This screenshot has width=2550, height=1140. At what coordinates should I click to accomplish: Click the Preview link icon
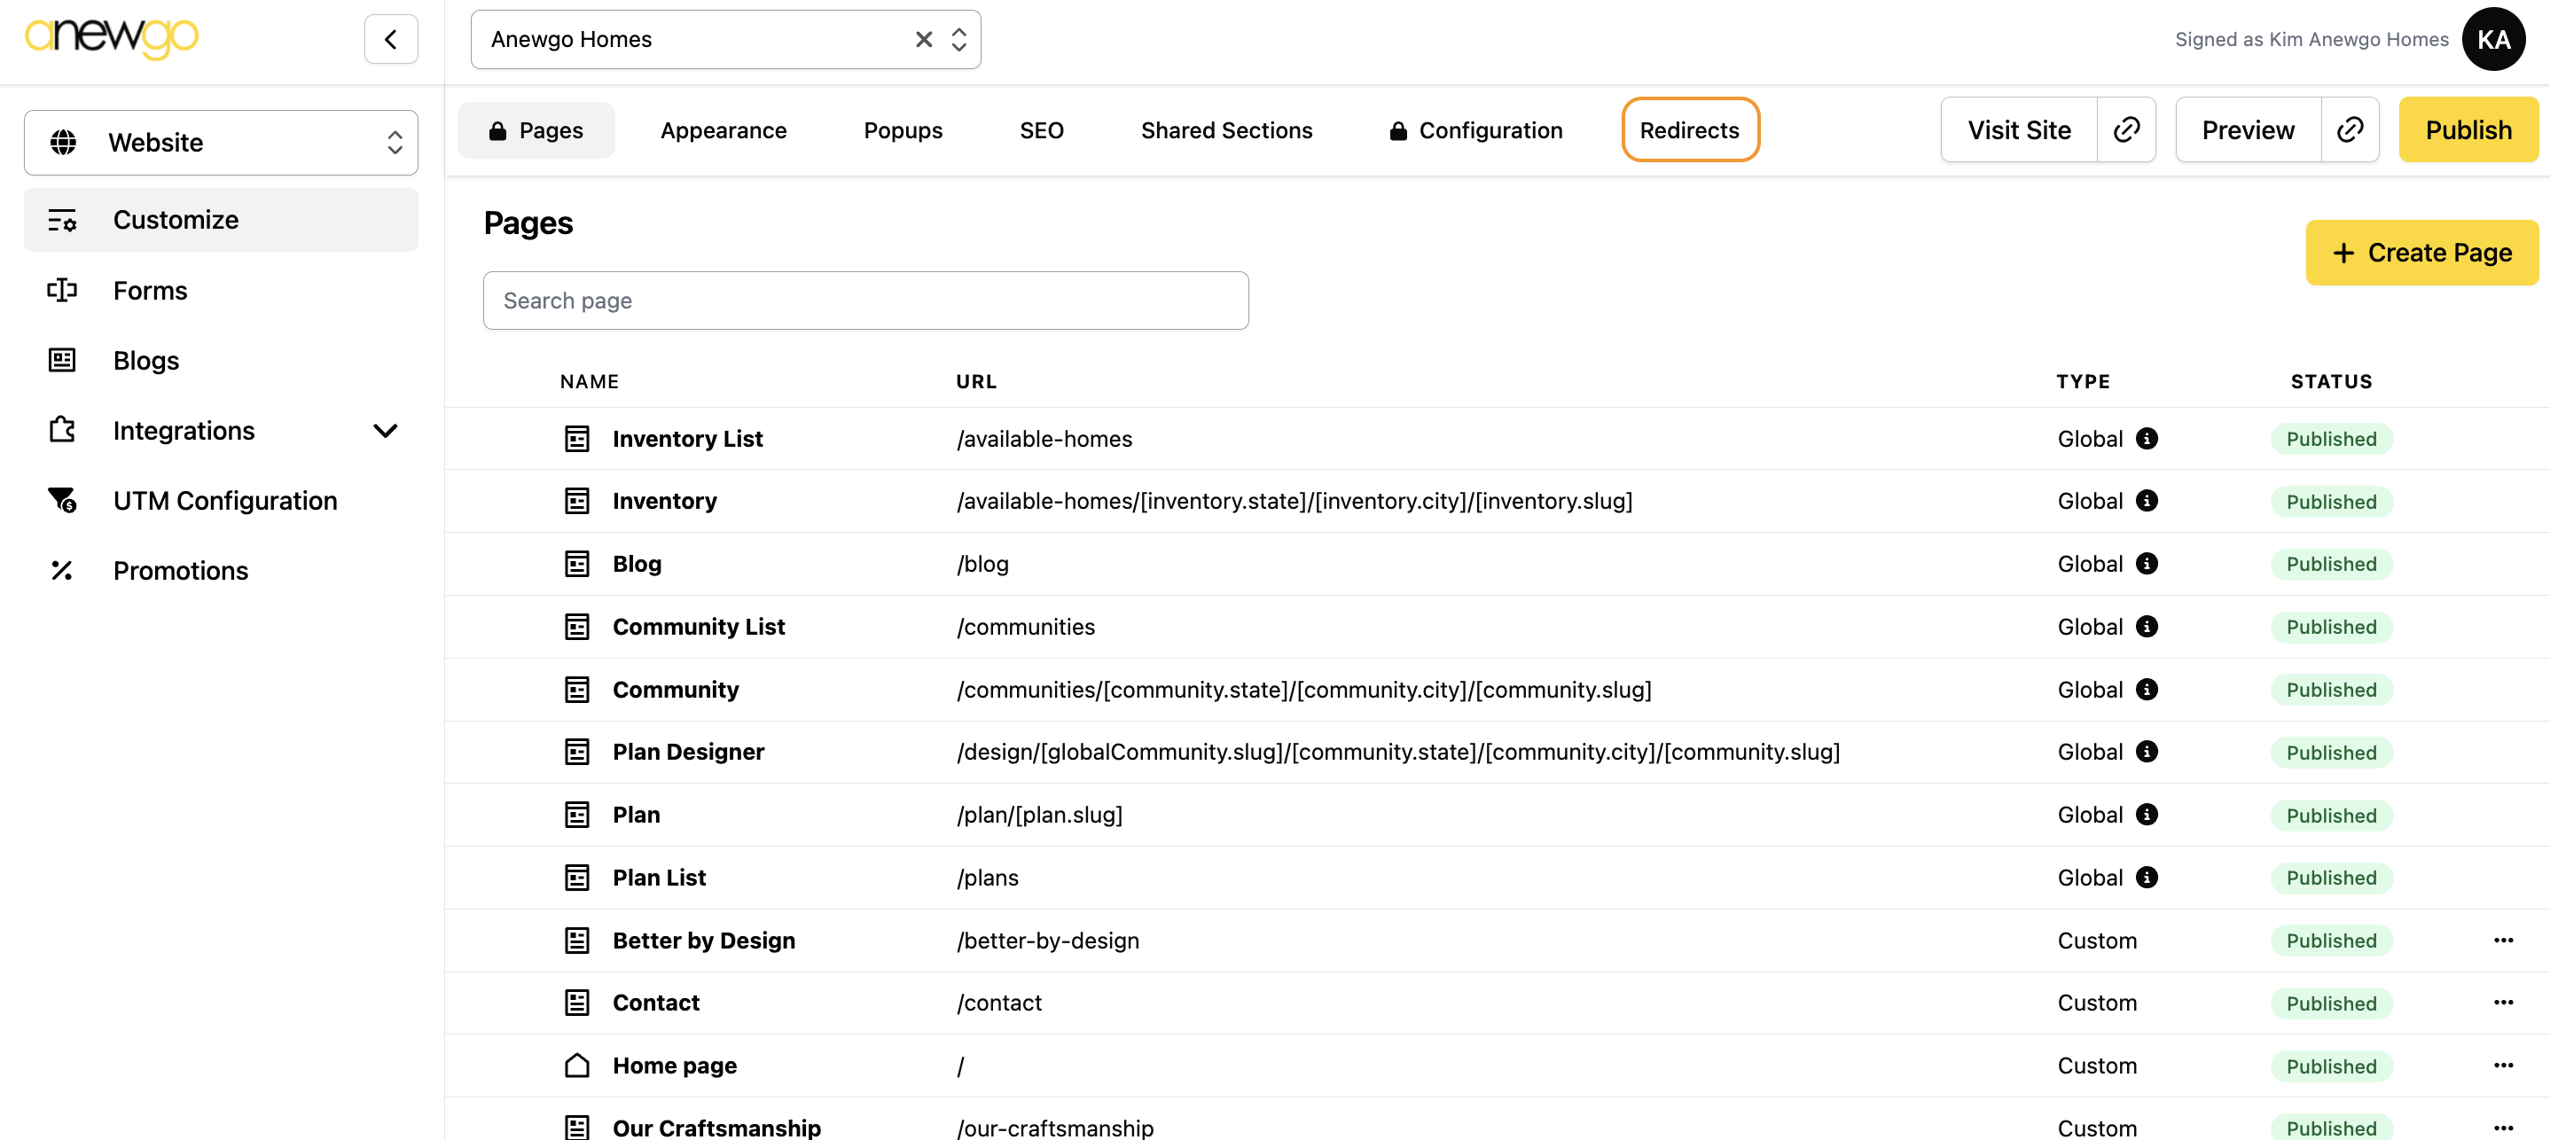(x=2349, y=129)
